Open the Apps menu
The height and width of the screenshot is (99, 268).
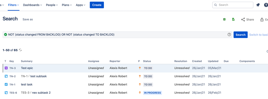coord(81,5)
